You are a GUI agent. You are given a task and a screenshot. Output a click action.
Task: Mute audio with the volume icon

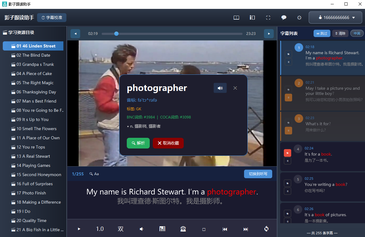coord(141,229)
